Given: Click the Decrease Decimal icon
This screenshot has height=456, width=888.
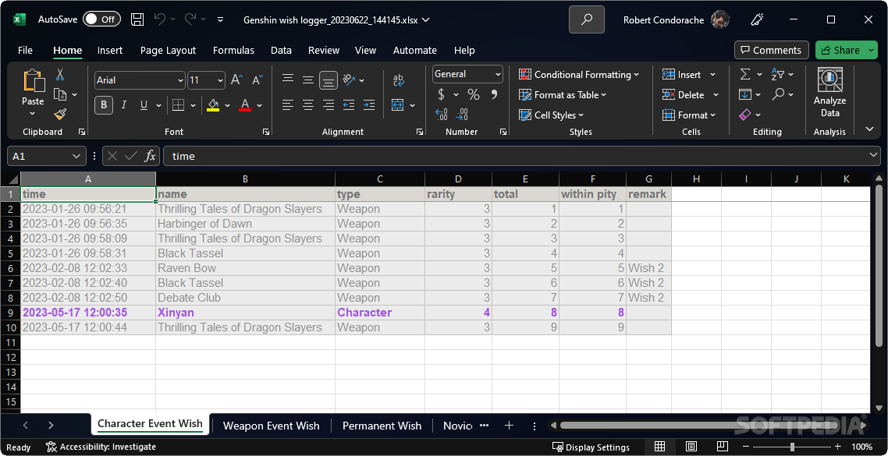Looking at the screenshot, I should click(x=462, y=115).
